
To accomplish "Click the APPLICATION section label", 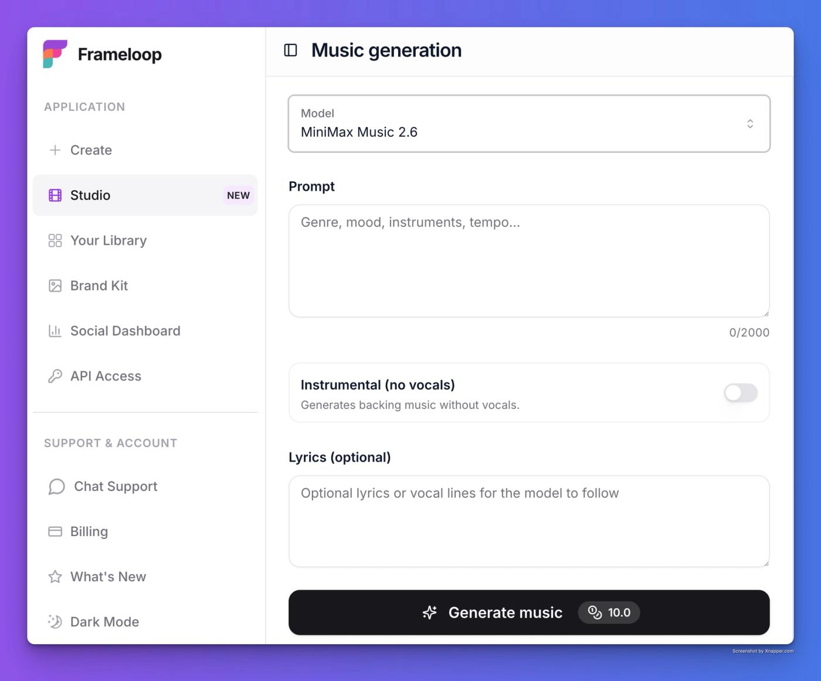I will point(84,107).
